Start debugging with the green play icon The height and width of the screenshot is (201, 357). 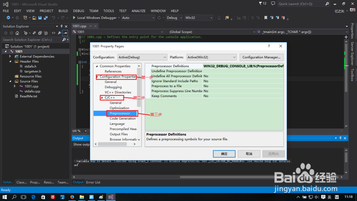tap(74, 18)
